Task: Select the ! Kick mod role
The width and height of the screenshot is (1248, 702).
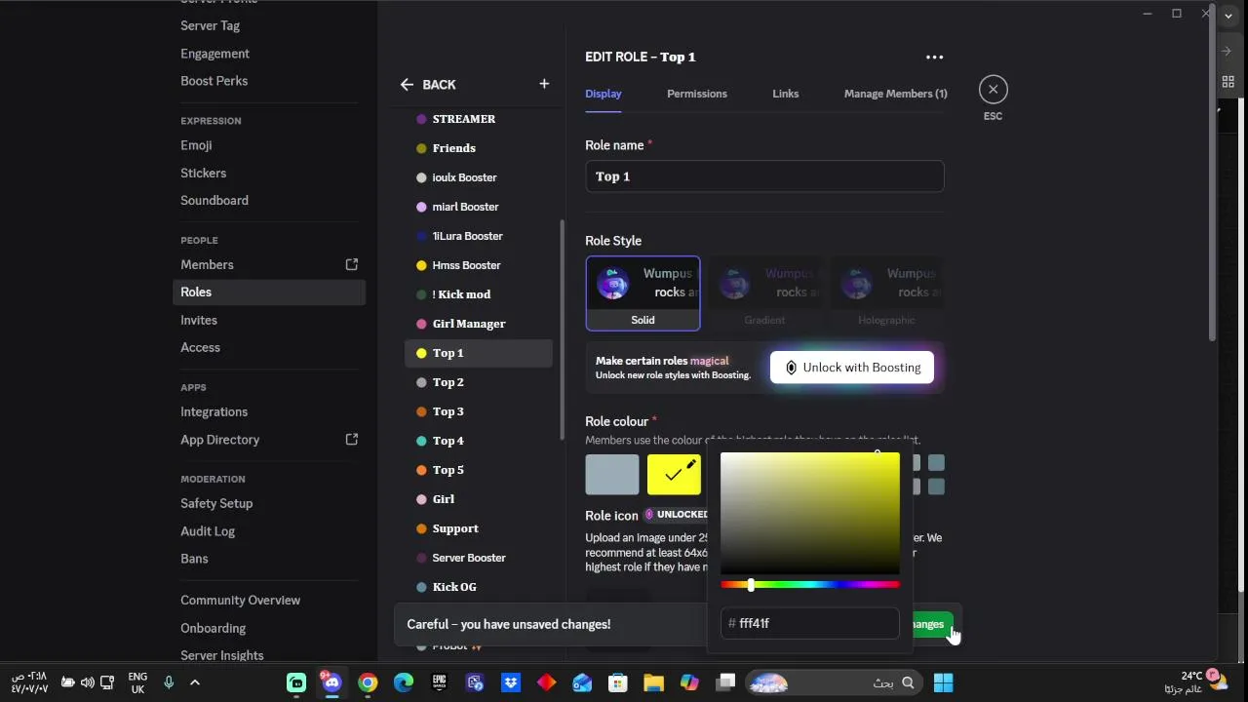Action: pyautogui.click(x=478, y=294)
